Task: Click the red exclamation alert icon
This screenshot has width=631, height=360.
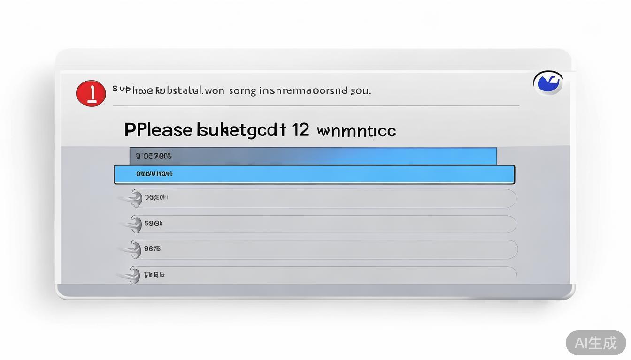Action: tap(91, 93)
